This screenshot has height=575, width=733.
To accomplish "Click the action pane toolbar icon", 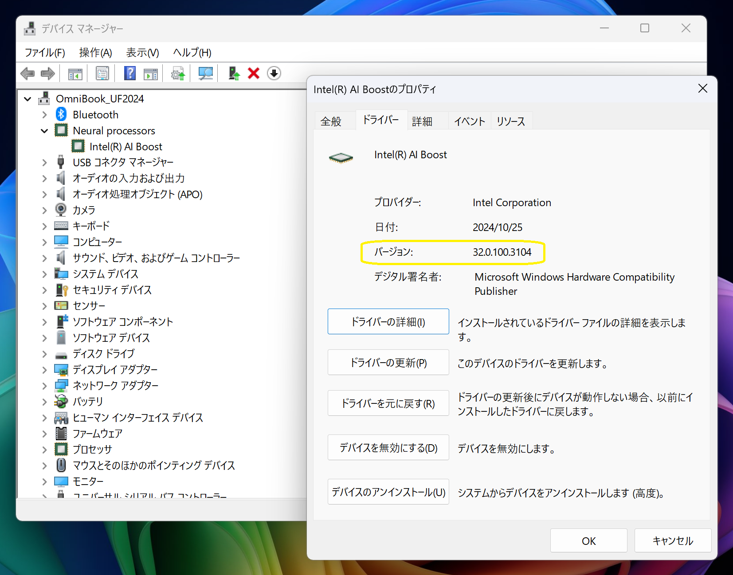I will coord(151,74).
